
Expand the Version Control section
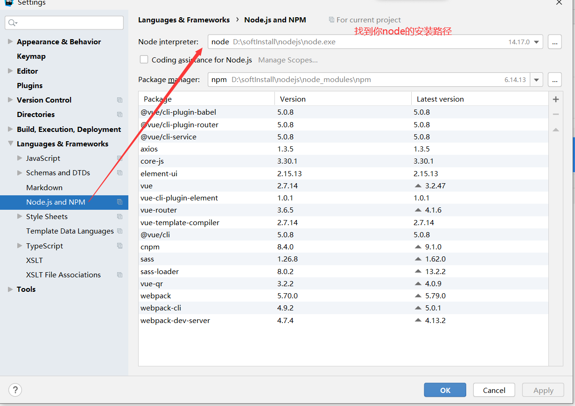(x=10, y=100)
